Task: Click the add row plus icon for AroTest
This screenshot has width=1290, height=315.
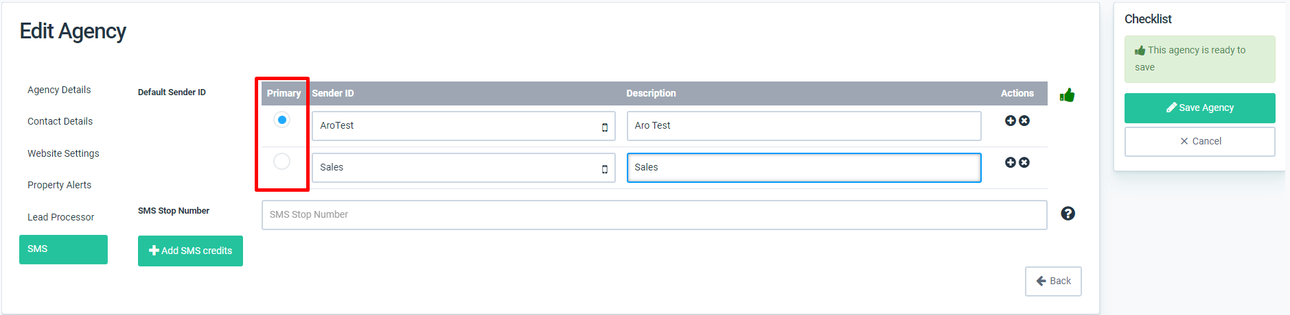Action: (x=1010, y=121)
